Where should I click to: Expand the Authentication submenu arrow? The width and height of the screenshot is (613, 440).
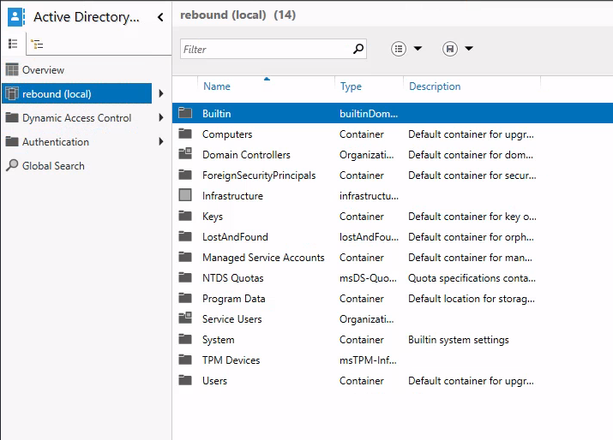161,141
